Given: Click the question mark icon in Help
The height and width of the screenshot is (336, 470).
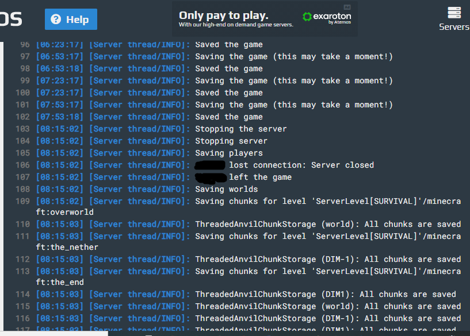Looking at the screenshot, I should tap(56, 19).
